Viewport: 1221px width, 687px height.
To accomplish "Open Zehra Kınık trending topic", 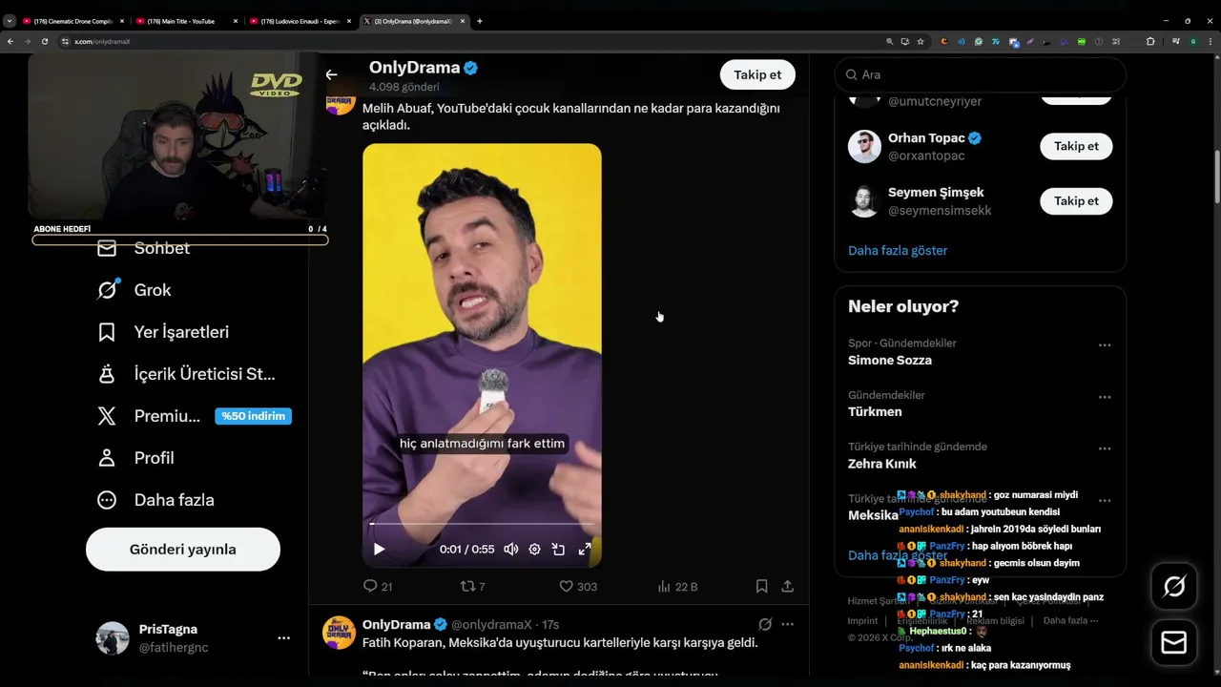I will pos(882,464).
